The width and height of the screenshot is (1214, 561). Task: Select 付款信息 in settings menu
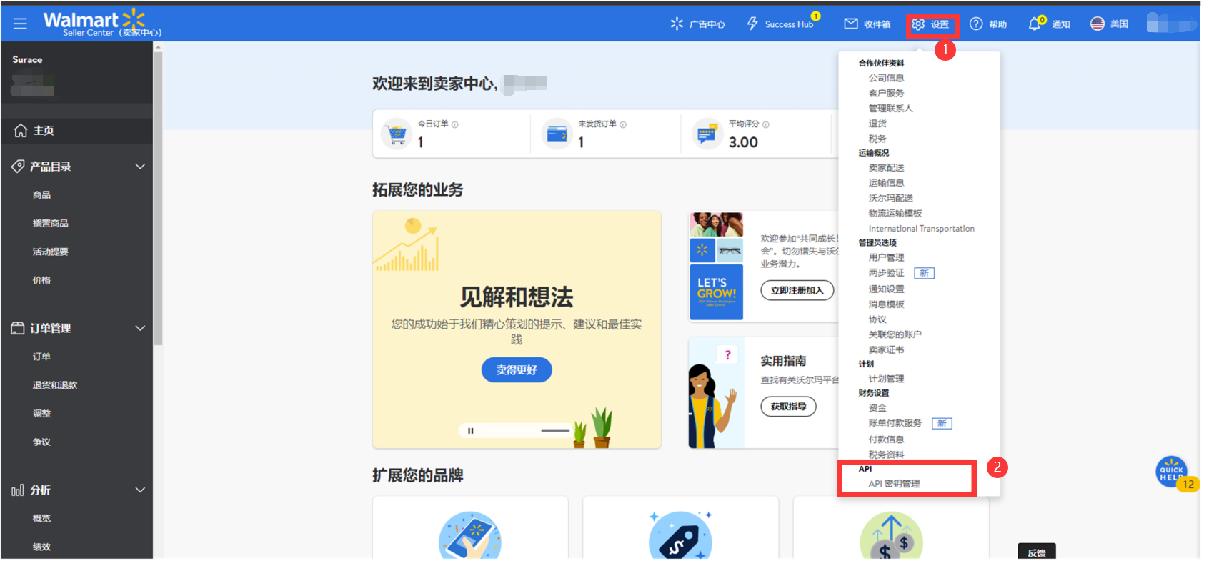[886, 440]
